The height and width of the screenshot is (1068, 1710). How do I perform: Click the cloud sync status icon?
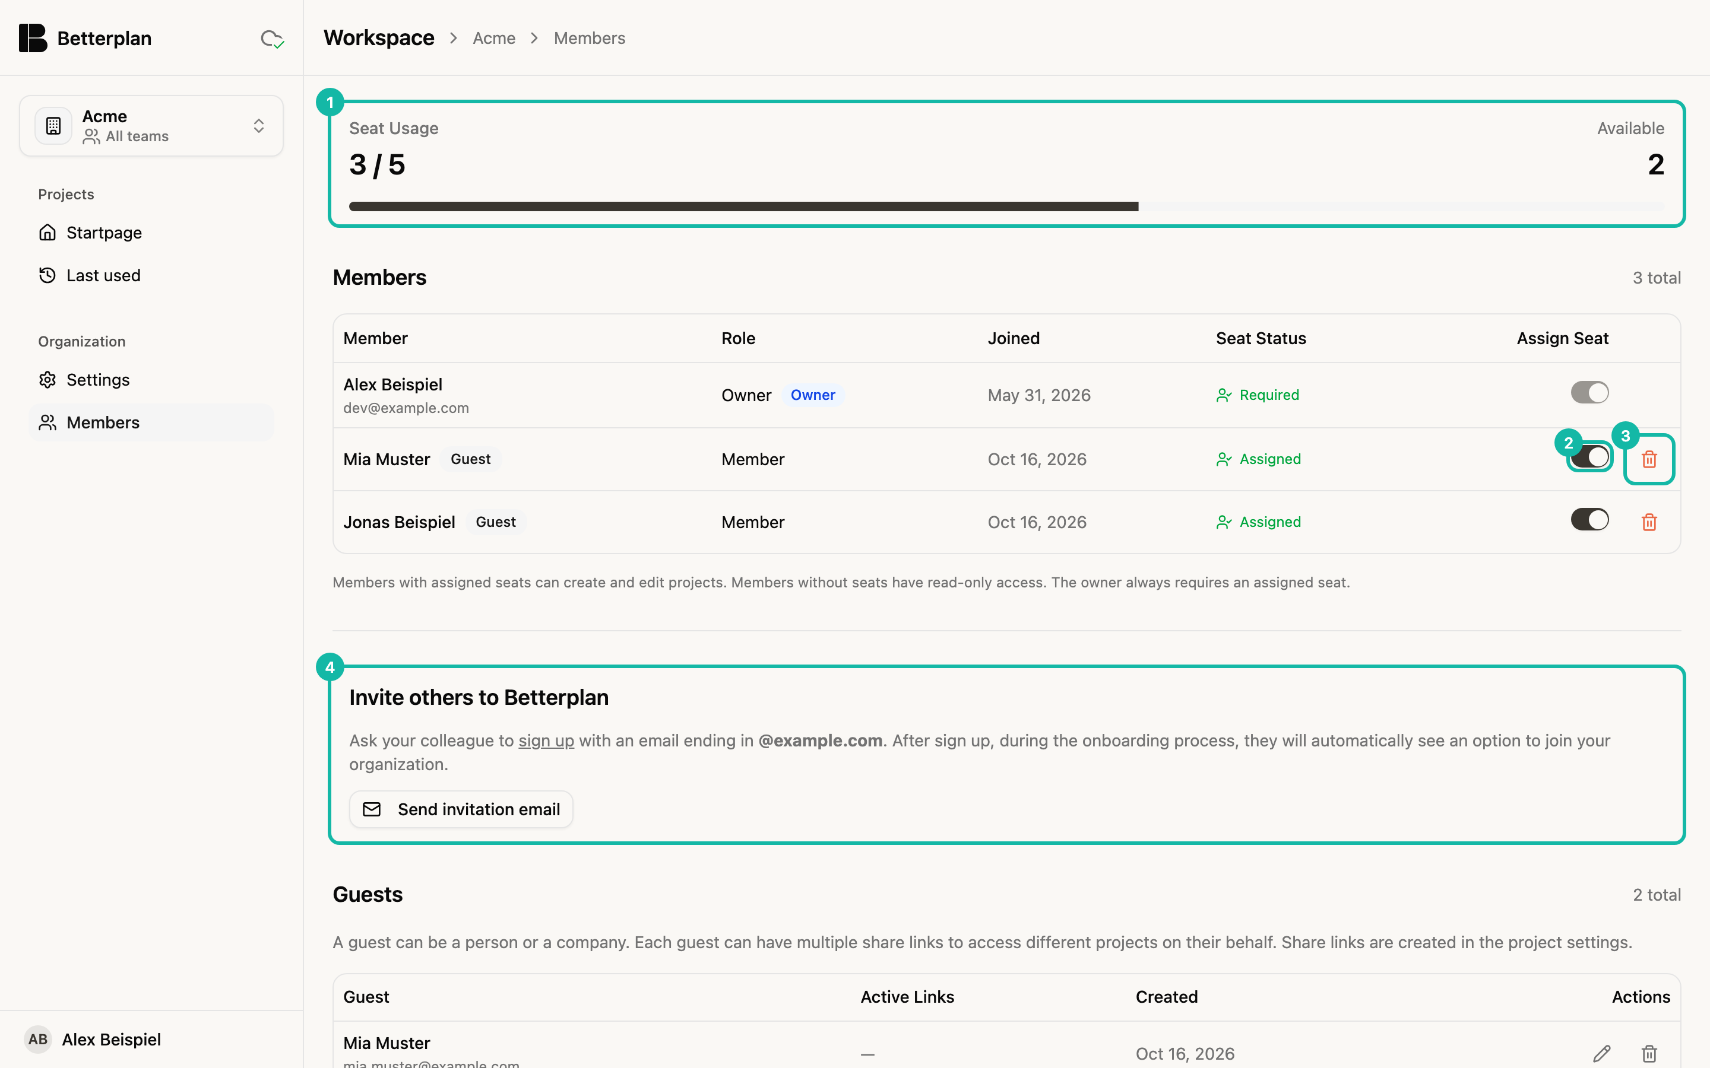click(x=272, y=39)
